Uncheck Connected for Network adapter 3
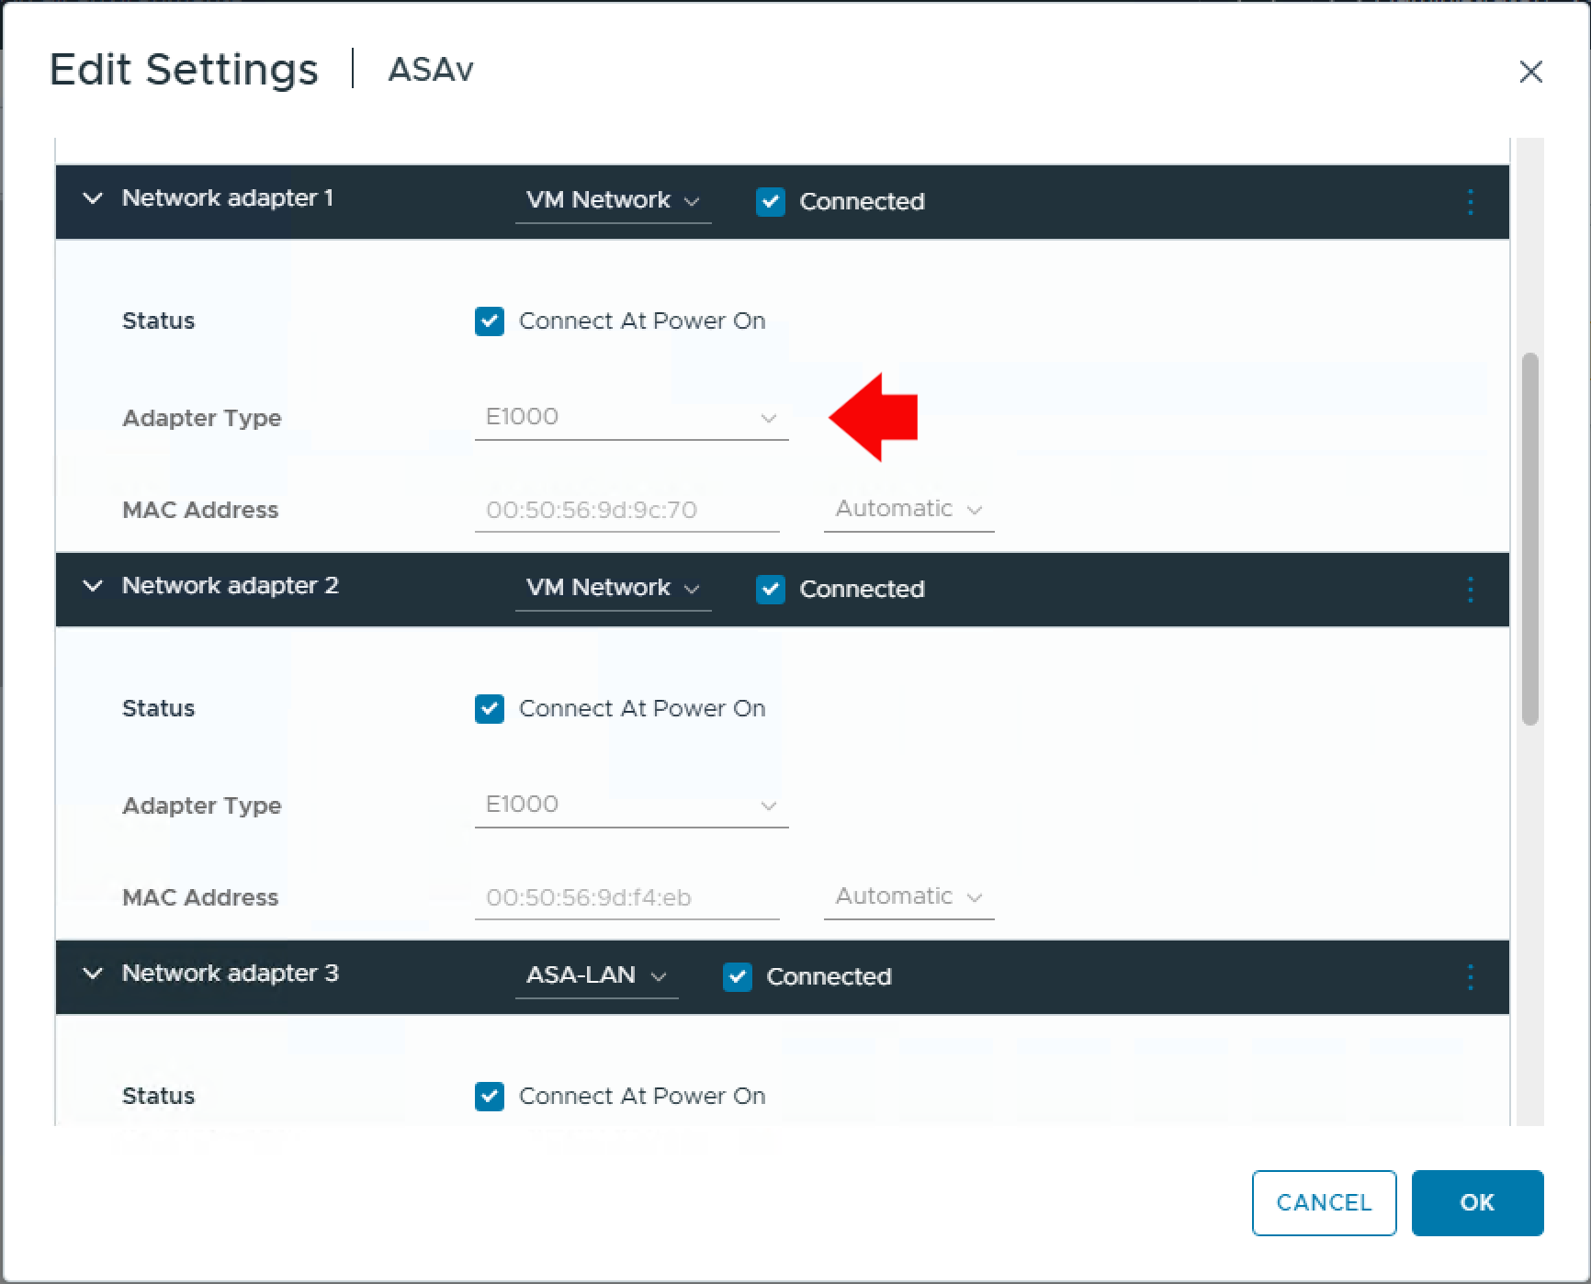 (x=737, y=977)
